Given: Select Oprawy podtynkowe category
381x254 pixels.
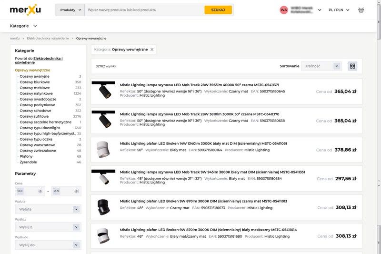Looking at the screenshot, I should click(38, 105).
